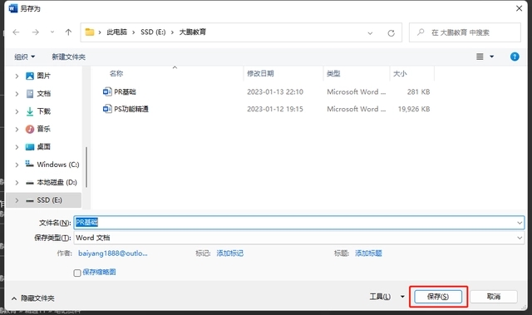Screen dimensions: 532x315
Task: Sort by 大小 column header
Action: tap(400, 73)
